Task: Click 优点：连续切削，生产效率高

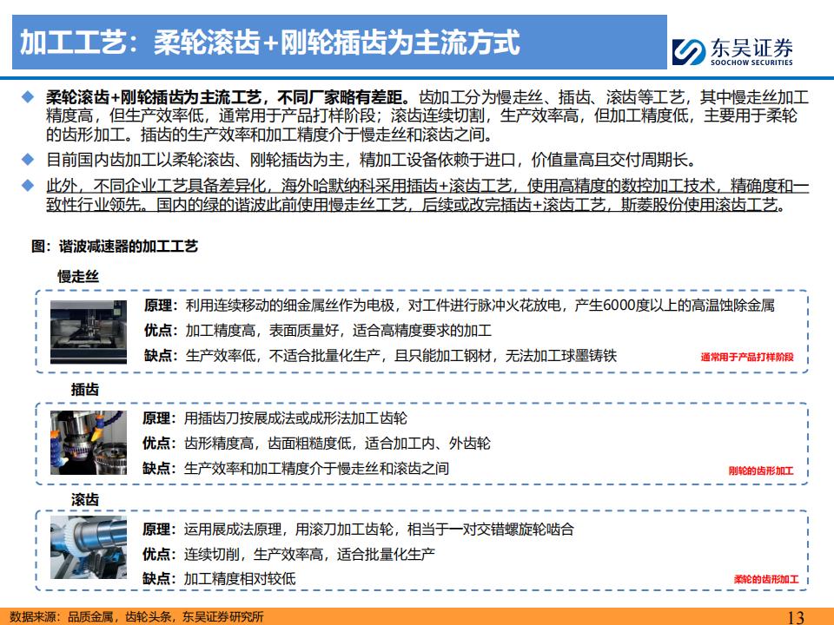Action: coord(288,555)
